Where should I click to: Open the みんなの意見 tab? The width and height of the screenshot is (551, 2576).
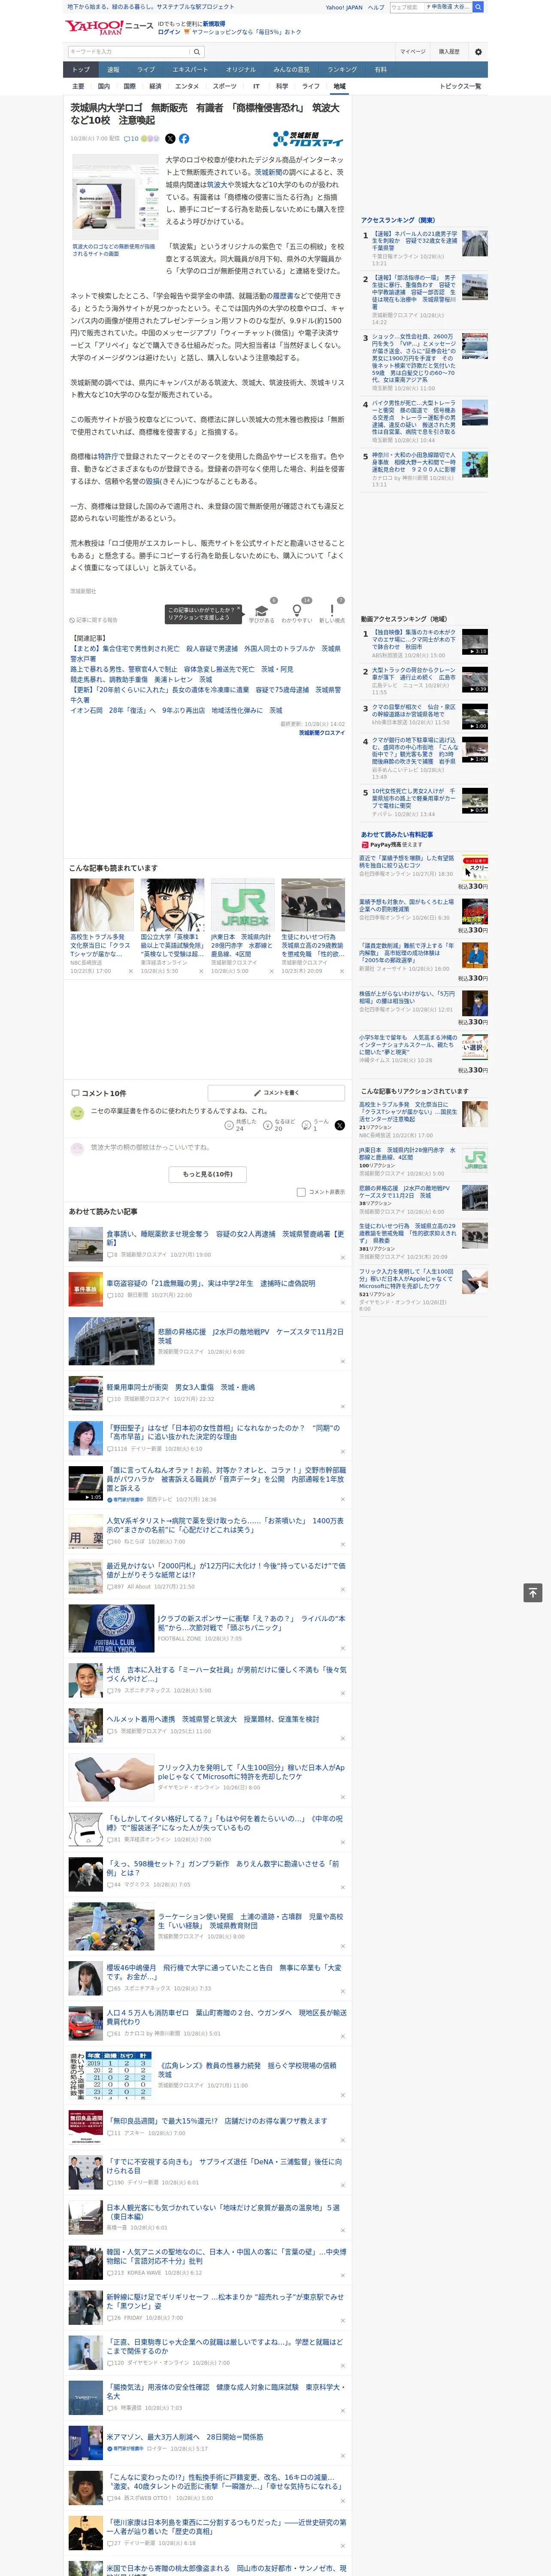[x=291, y=70]
